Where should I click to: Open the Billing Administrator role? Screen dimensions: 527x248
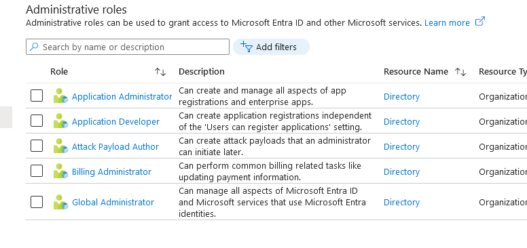[111, 172]
